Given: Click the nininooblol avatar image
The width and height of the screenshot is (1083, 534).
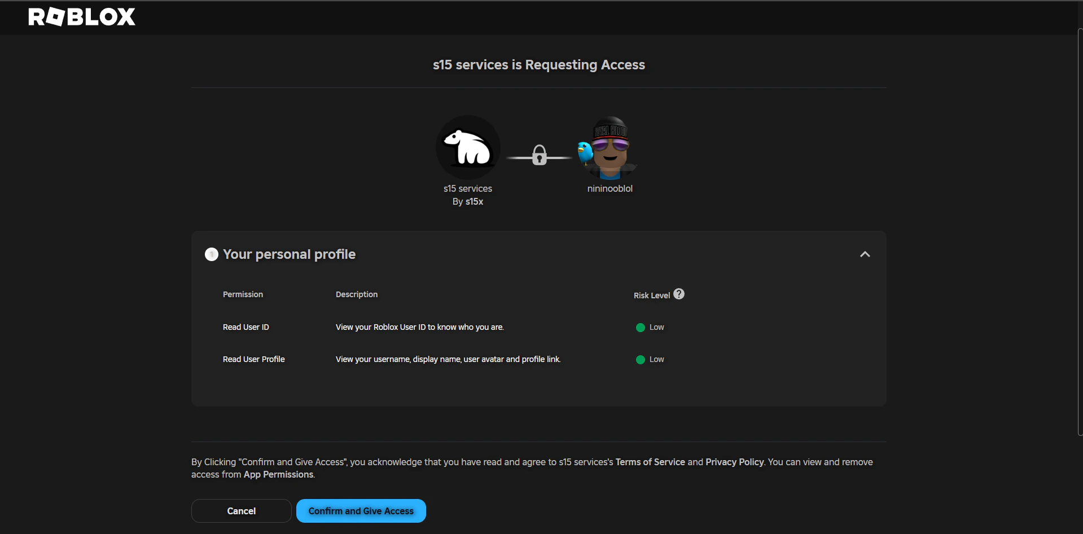Looking at the screenshot, I should click(610, 147).
